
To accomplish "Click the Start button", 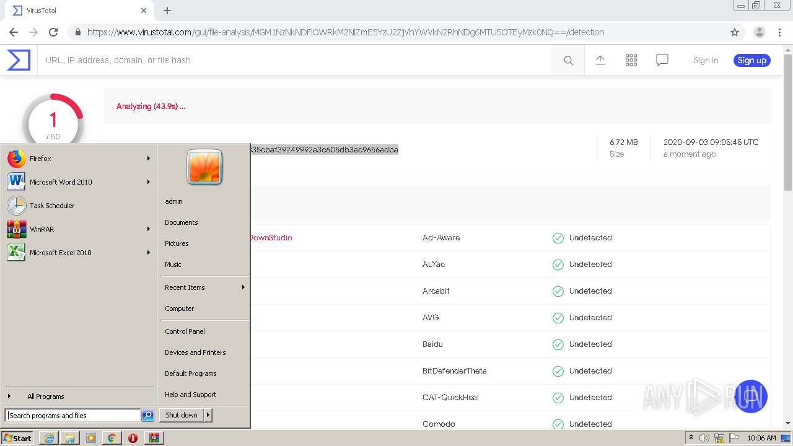I will tap(18, 438).
